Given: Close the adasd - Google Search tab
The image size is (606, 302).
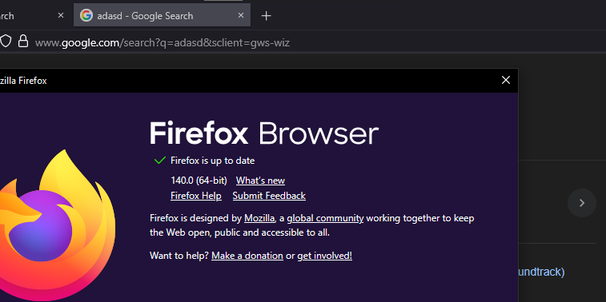Looking at the screenshot, I should click(241, 15).
